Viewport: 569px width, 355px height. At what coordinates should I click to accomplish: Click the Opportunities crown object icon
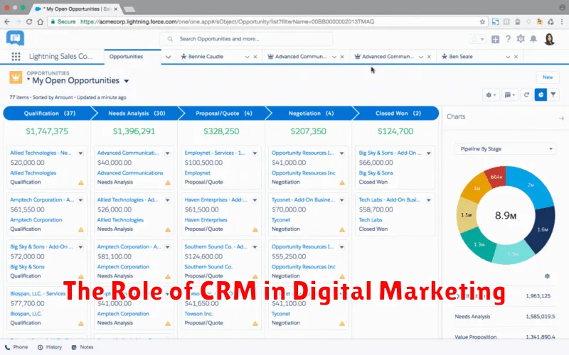(16, 77)
